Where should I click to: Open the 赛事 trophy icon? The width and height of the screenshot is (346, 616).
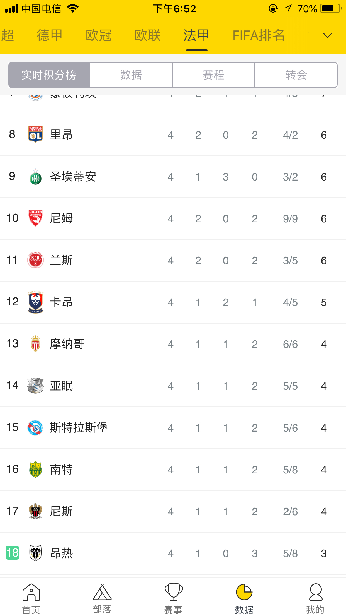click(173, 593)
